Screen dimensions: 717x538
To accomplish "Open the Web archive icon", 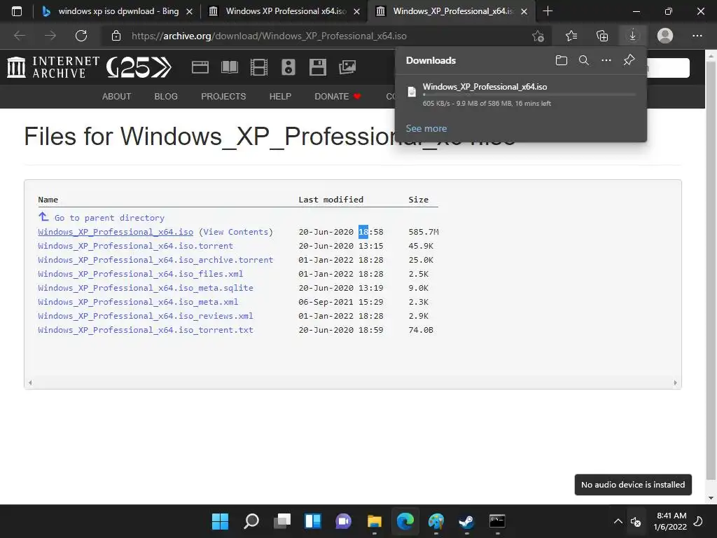I will point(200,67).
